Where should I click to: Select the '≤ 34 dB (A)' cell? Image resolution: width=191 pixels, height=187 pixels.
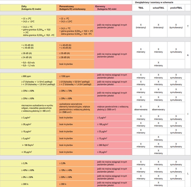click(28, 57)
